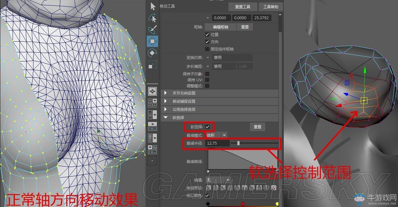
Task: Click the red X-axis manipulator arrow
Action: [339, 106]
